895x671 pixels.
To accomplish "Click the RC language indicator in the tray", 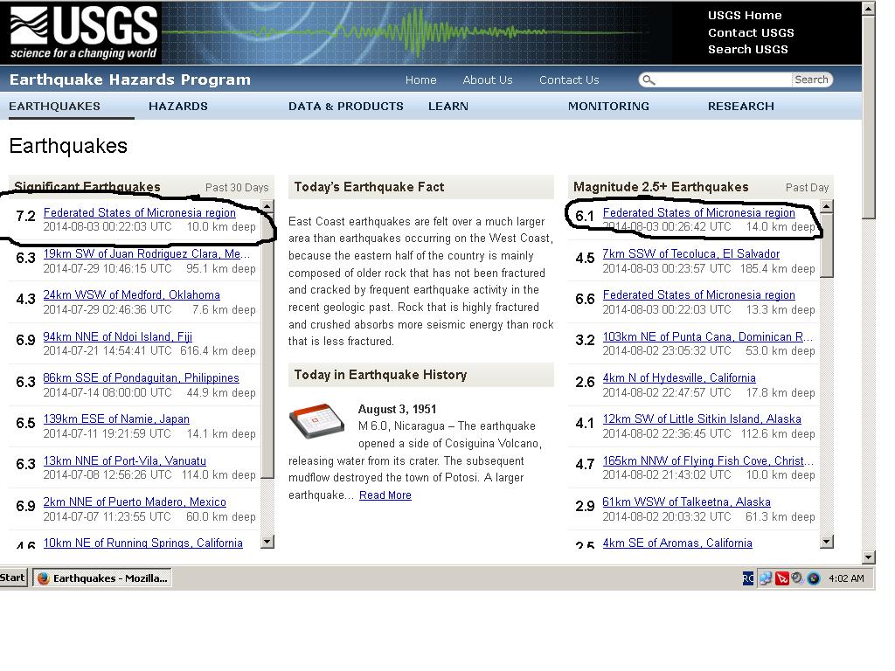I will [x=749, y=578].
